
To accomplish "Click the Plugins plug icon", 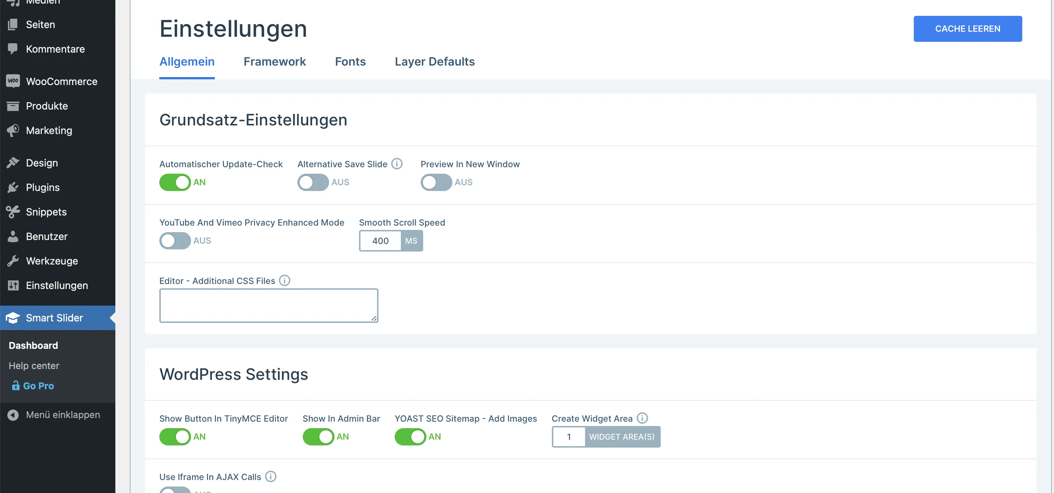I will 13,187.
